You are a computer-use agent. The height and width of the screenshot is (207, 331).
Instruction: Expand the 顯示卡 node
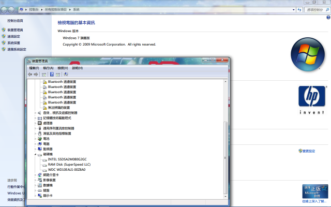(35, 196)
